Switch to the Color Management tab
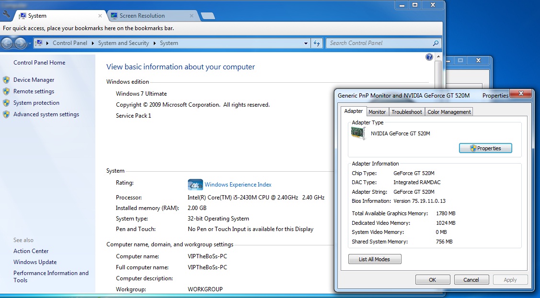Viewport: 540px width, 298px height. (449, 112)
